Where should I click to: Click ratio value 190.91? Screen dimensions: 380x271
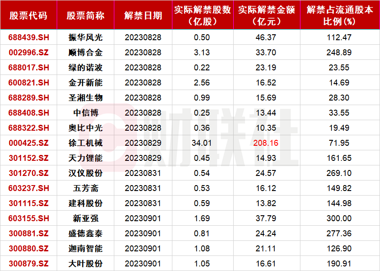tap(339, 264)
